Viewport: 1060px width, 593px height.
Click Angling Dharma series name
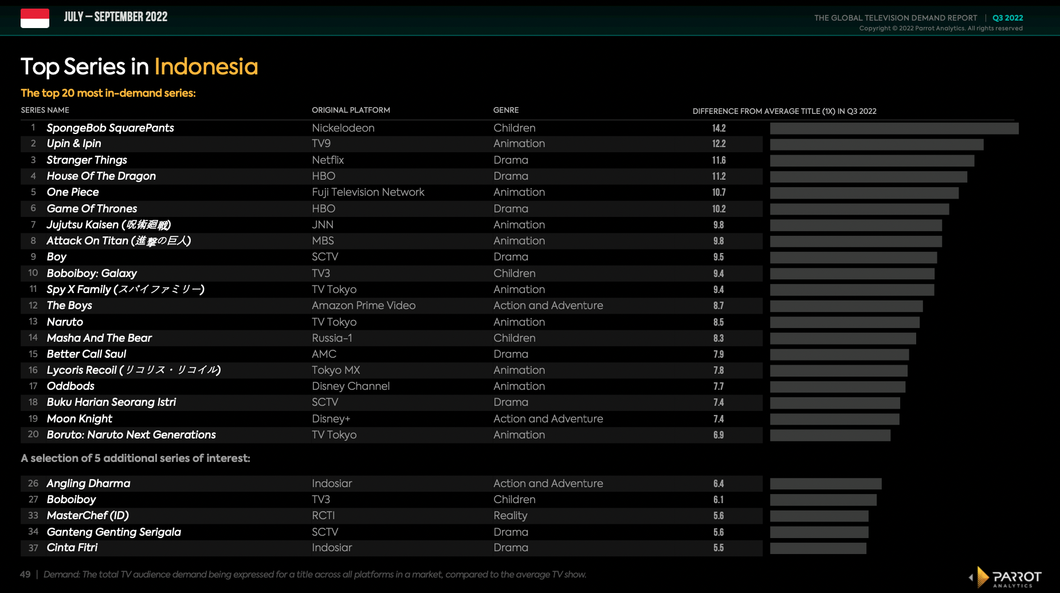[x=88, y=484]
